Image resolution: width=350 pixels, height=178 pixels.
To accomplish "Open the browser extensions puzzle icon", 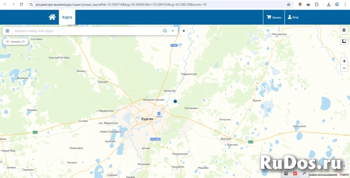I will (317, 4).
